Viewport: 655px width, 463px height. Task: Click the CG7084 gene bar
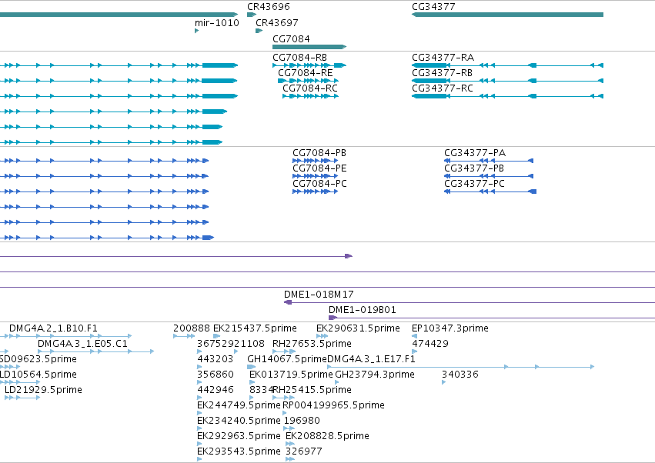pyautogui.click(x=309, y=47)
